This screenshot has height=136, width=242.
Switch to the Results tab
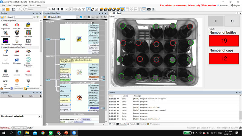pos(131,124)
